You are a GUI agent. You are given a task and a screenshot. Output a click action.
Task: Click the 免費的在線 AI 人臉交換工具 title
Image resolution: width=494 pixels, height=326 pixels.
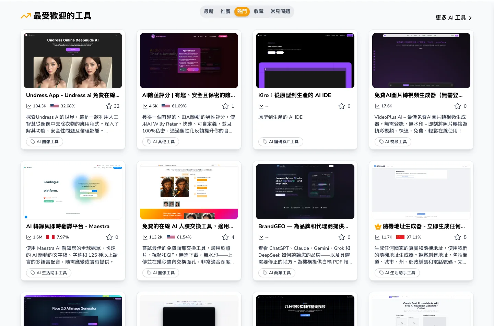188,226
